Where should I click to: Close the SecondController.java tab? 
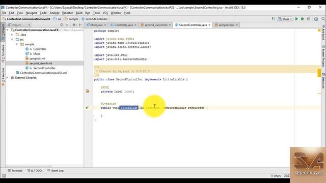tap(209, 25)
